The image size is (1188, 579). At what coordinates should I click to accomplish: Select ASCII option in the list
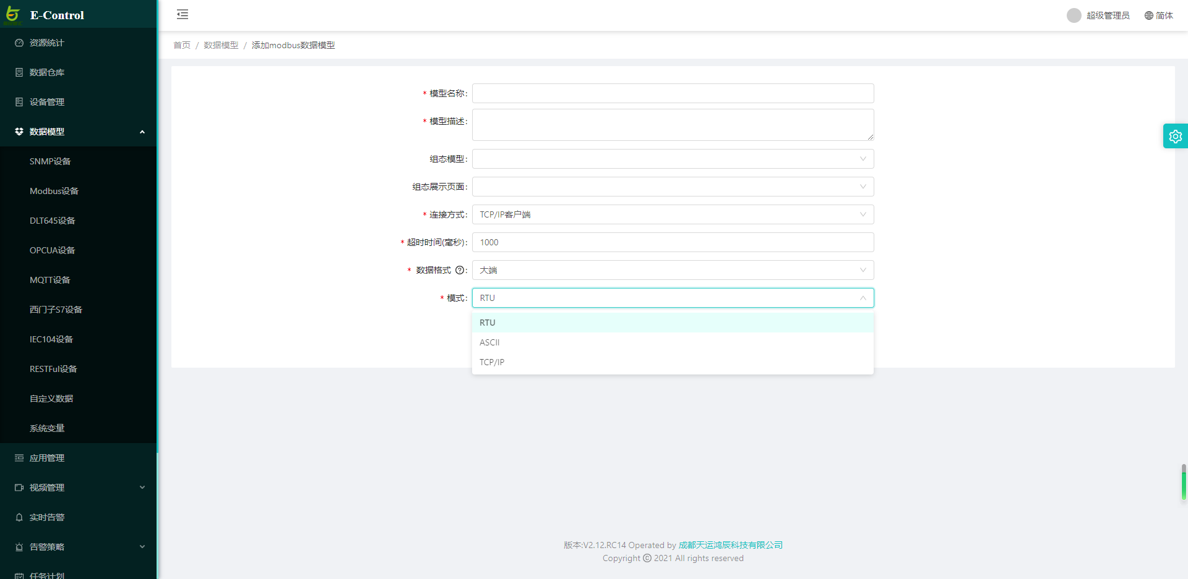pos(673,342)
